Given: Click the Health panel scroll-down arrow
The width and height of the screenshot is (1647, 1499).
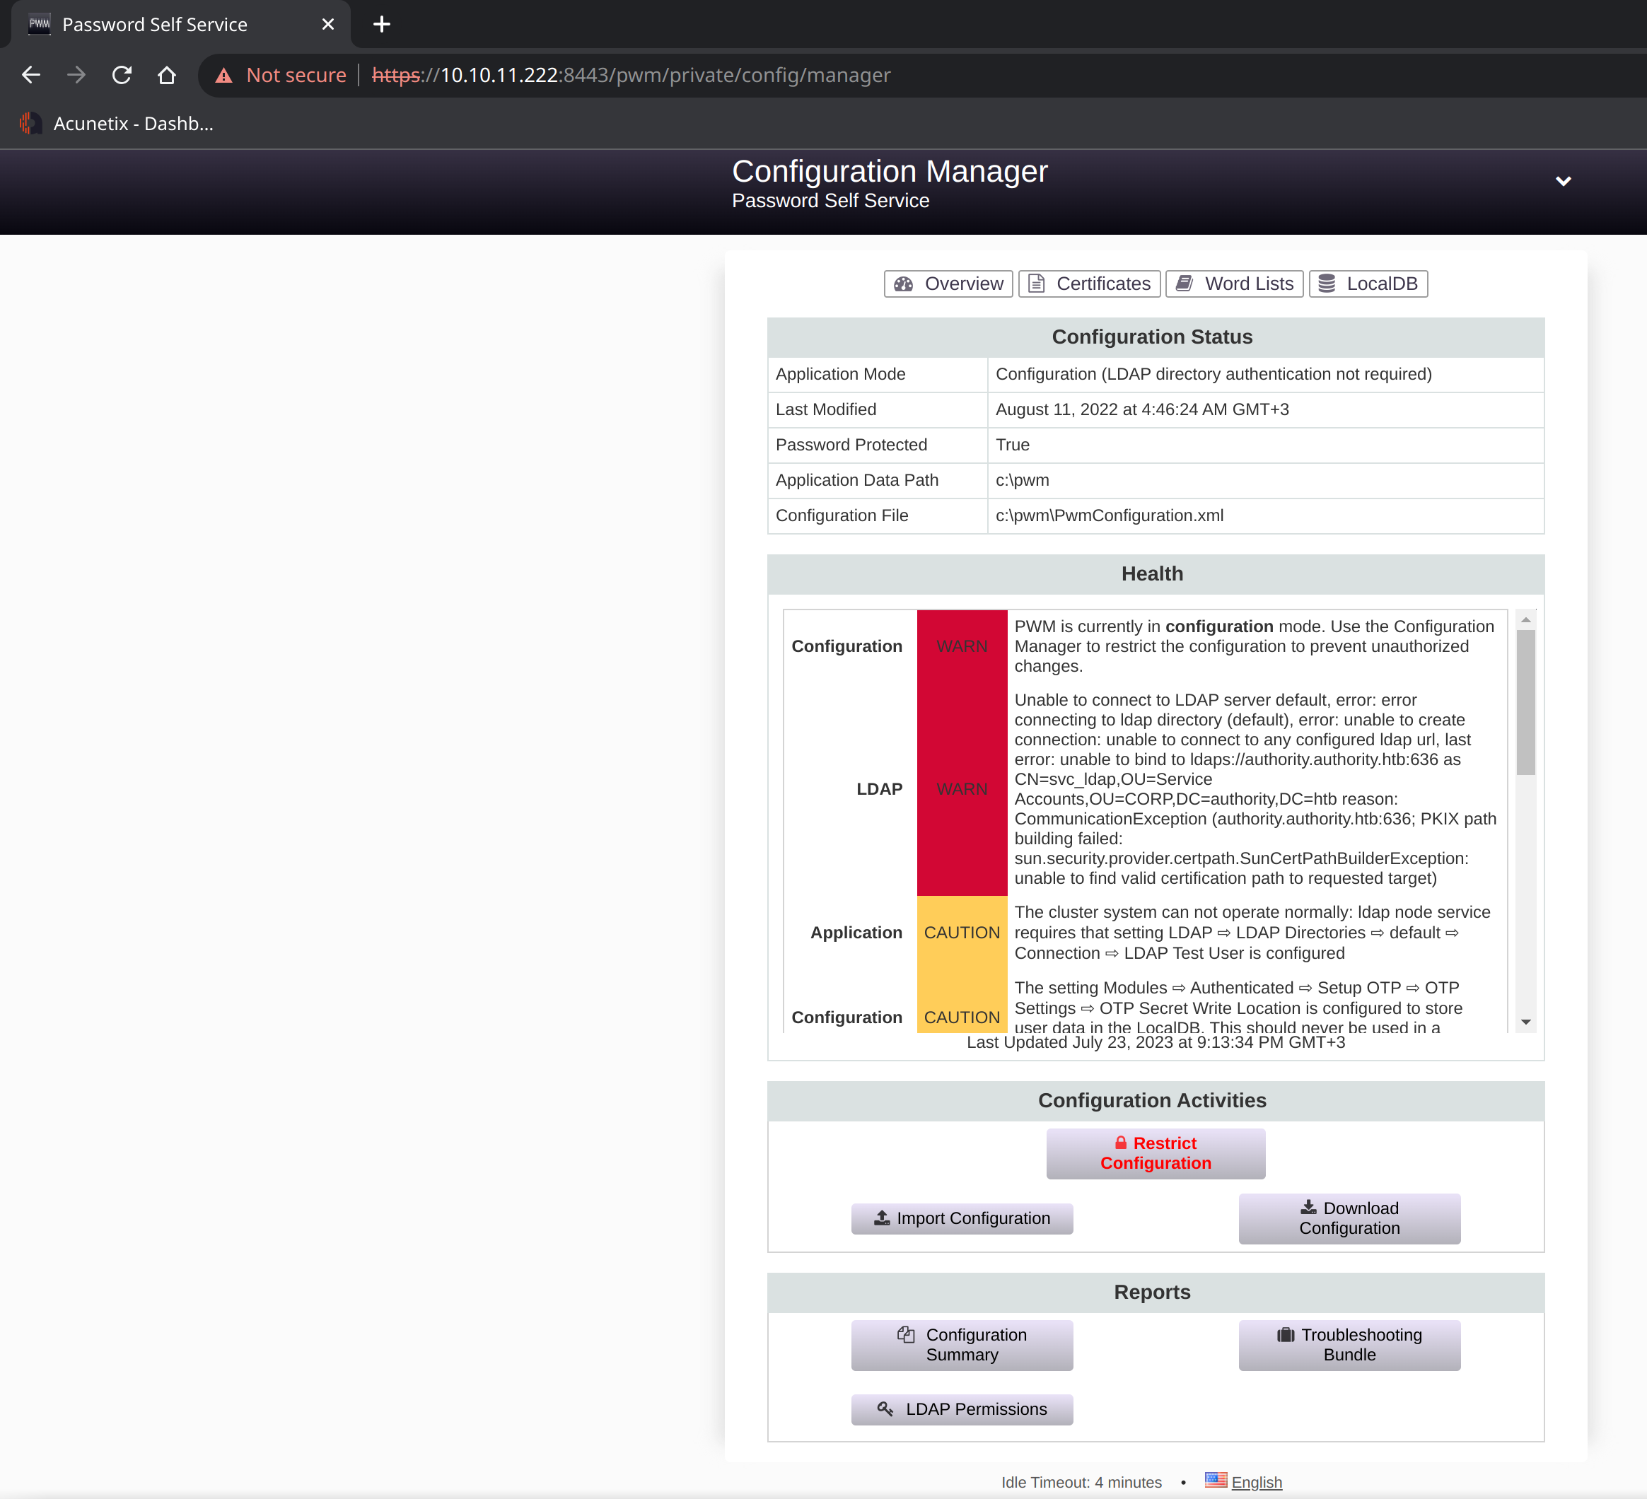Looking at the screenshot, I should tap(1525, 1022).
